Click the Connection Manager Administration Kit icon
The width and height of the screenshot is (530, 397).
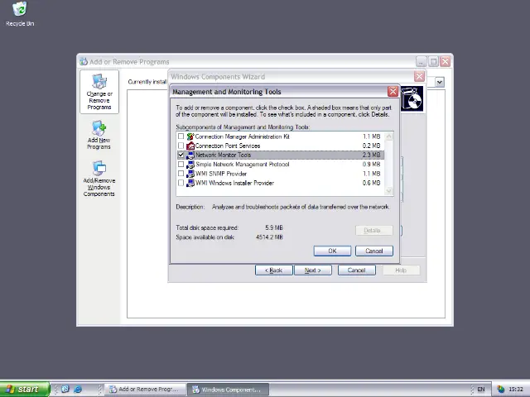coord(190,136)
